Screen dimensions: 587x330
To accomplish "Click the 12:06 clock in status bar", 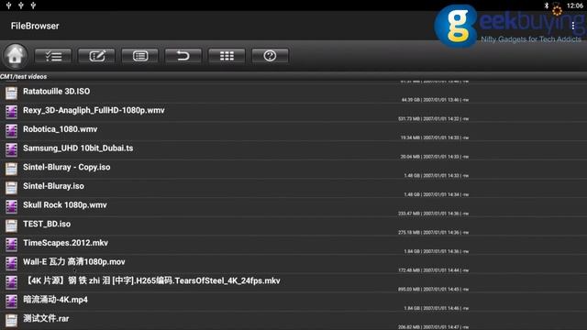I will tap(575, 5).
